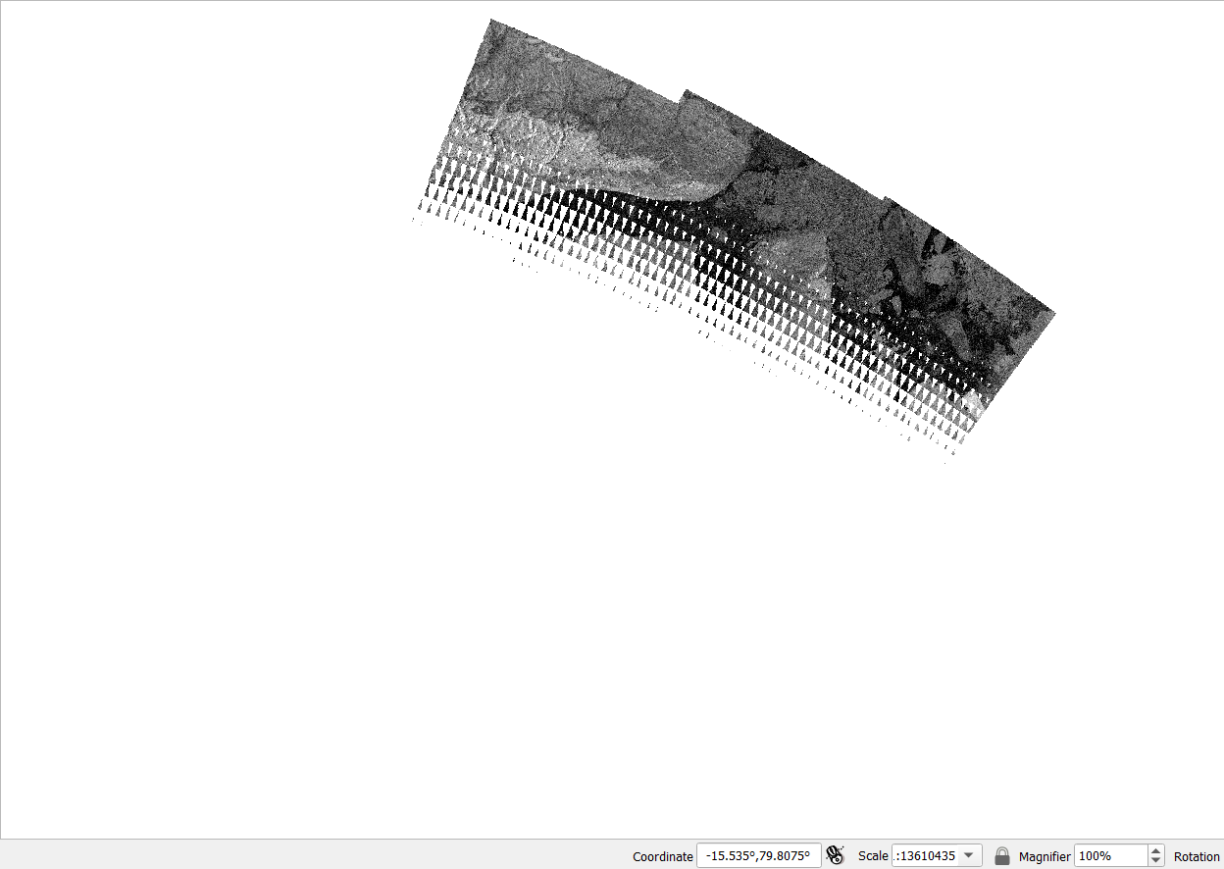Click the Scale value text box

(x=925, y=855)
